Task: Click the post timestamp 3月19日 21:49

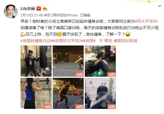Action: [32, 15]
